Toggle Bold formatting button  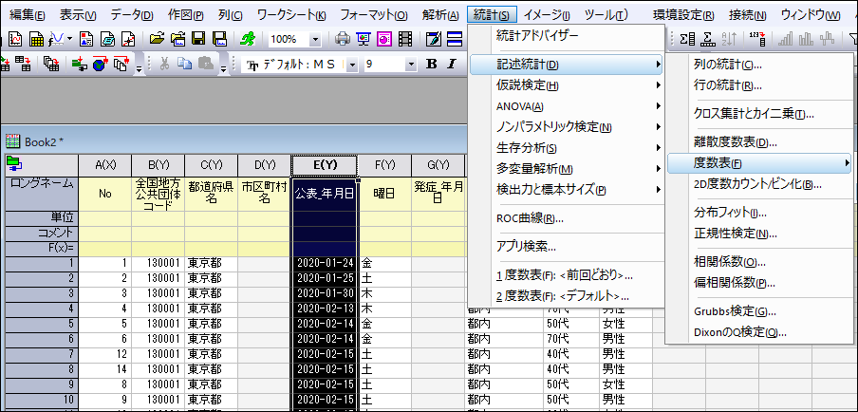click(431, 64)
